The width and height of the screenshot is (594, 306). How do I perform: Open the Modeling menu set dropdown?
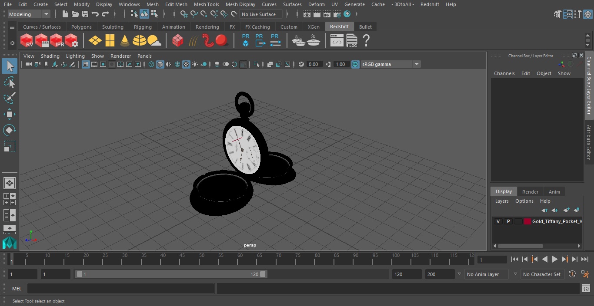click(29, 14)
